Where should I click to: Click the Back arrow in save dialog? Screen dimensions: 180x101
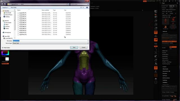(2, 4)
